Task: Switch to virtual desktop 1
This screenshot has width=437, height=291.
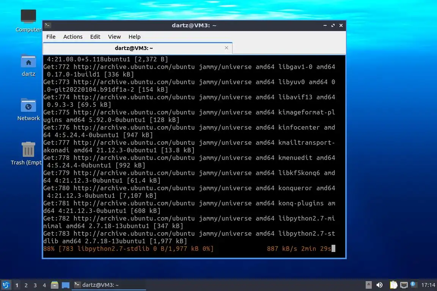Action: coord(17,285)
